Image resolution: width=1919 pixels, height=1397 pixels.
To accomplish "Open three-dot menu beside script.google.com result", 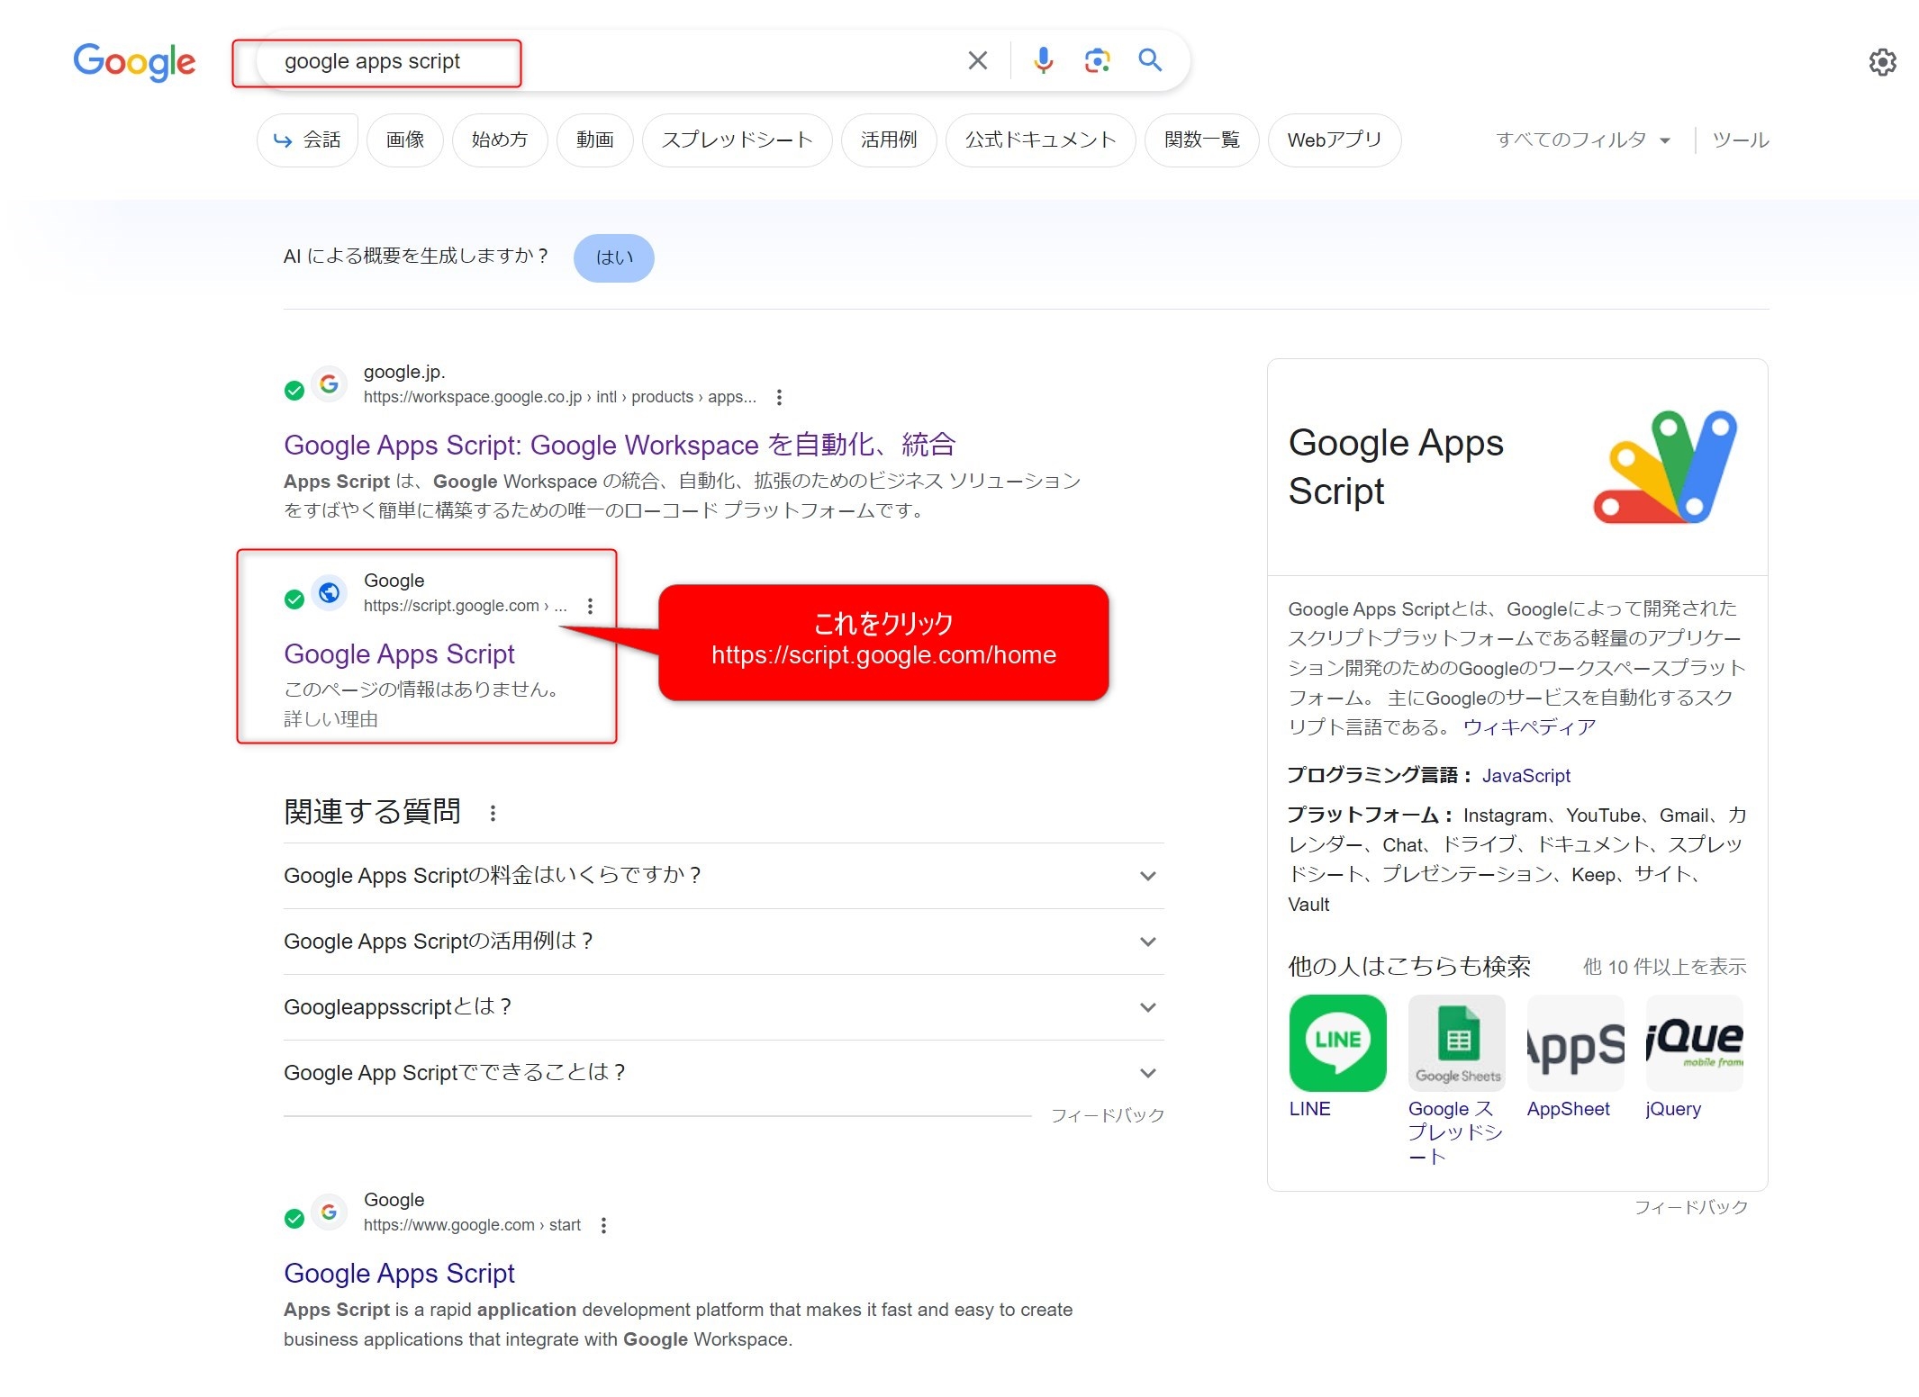I will pos(590,606).
